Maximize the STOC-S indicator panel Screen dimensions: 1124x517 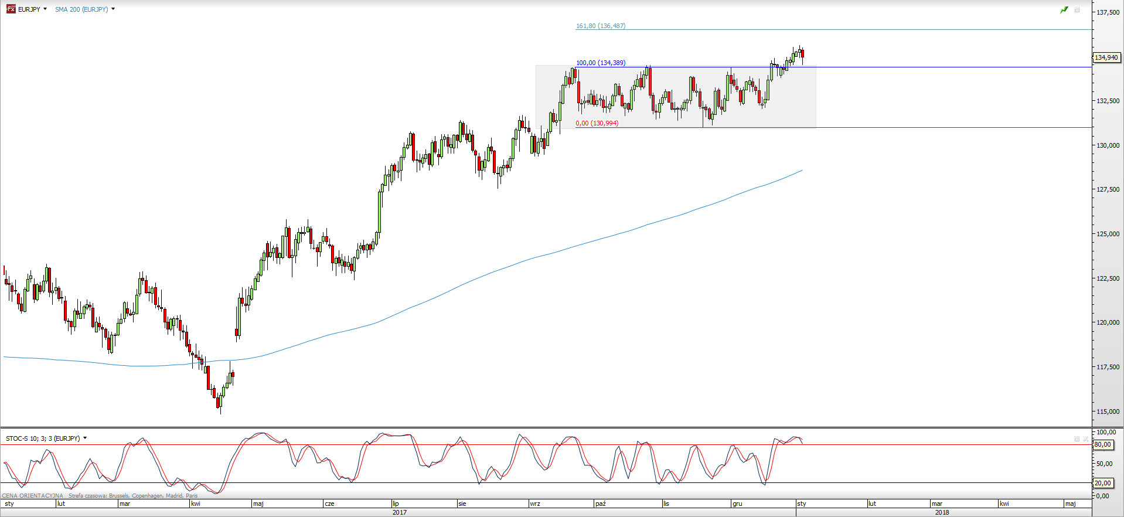point(1077,438)
